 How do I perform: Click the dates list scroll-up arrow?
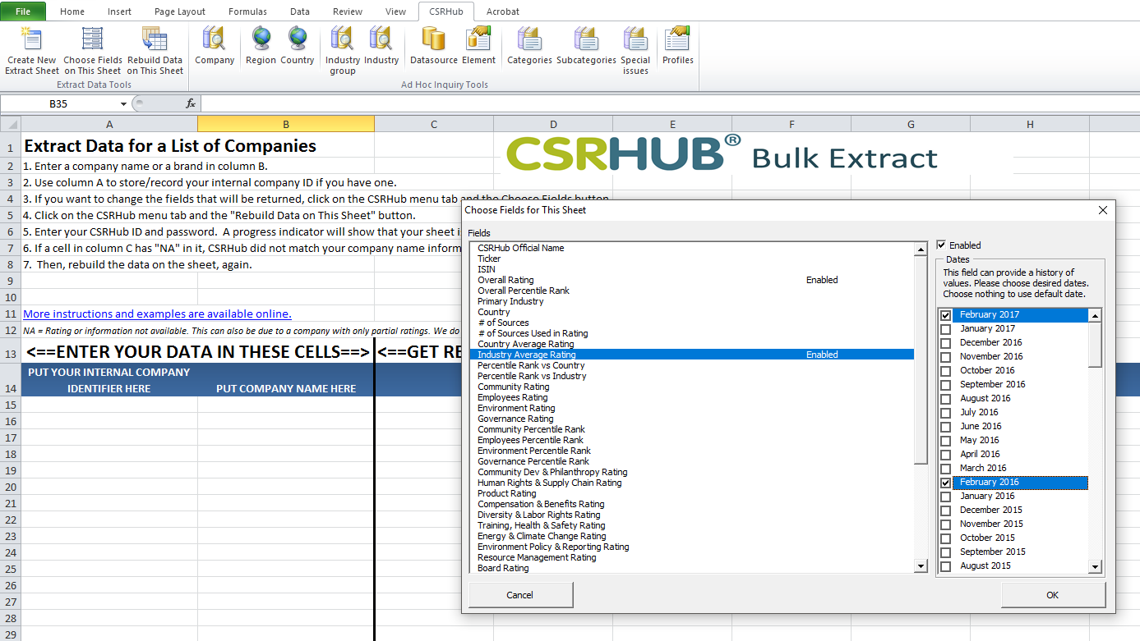pyautogui.click(x=1094, y=314)
